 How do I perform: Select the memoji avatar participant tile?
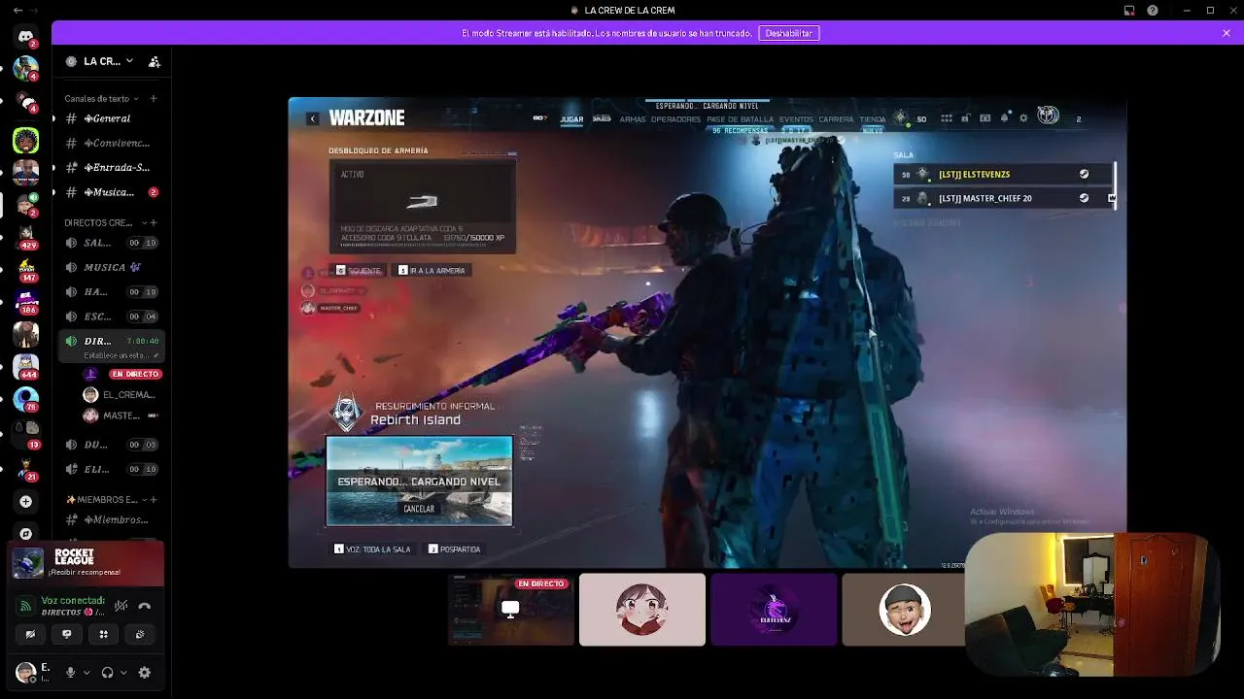904,610
